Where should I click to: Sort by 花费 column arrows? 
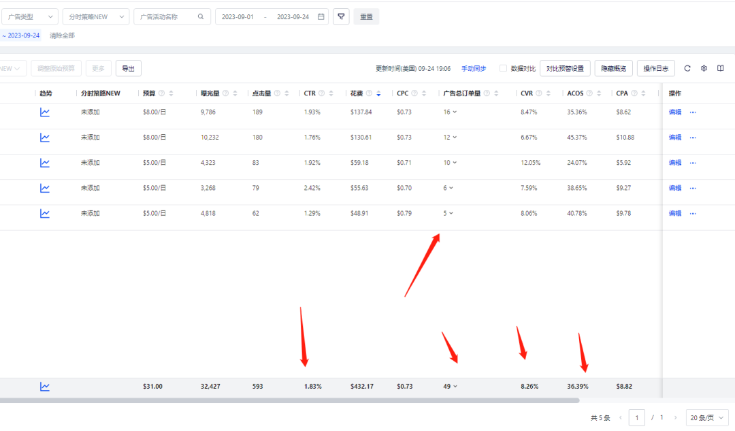coord(378,93)
